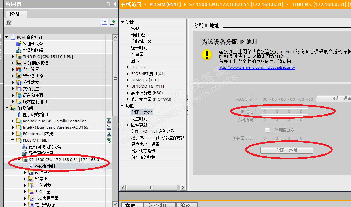Image resolution: width=351 pixels, height=207 pixels.
Task: Click the Security settings (安全设置) icon
Action: coord(19,69)
